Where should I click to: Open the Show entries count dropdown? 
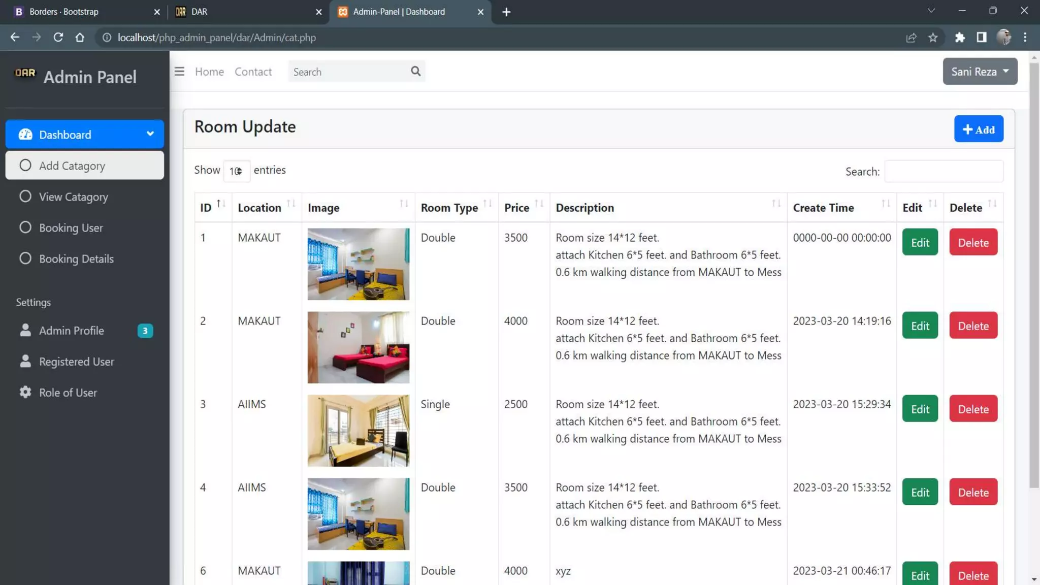tap(236, 171)
